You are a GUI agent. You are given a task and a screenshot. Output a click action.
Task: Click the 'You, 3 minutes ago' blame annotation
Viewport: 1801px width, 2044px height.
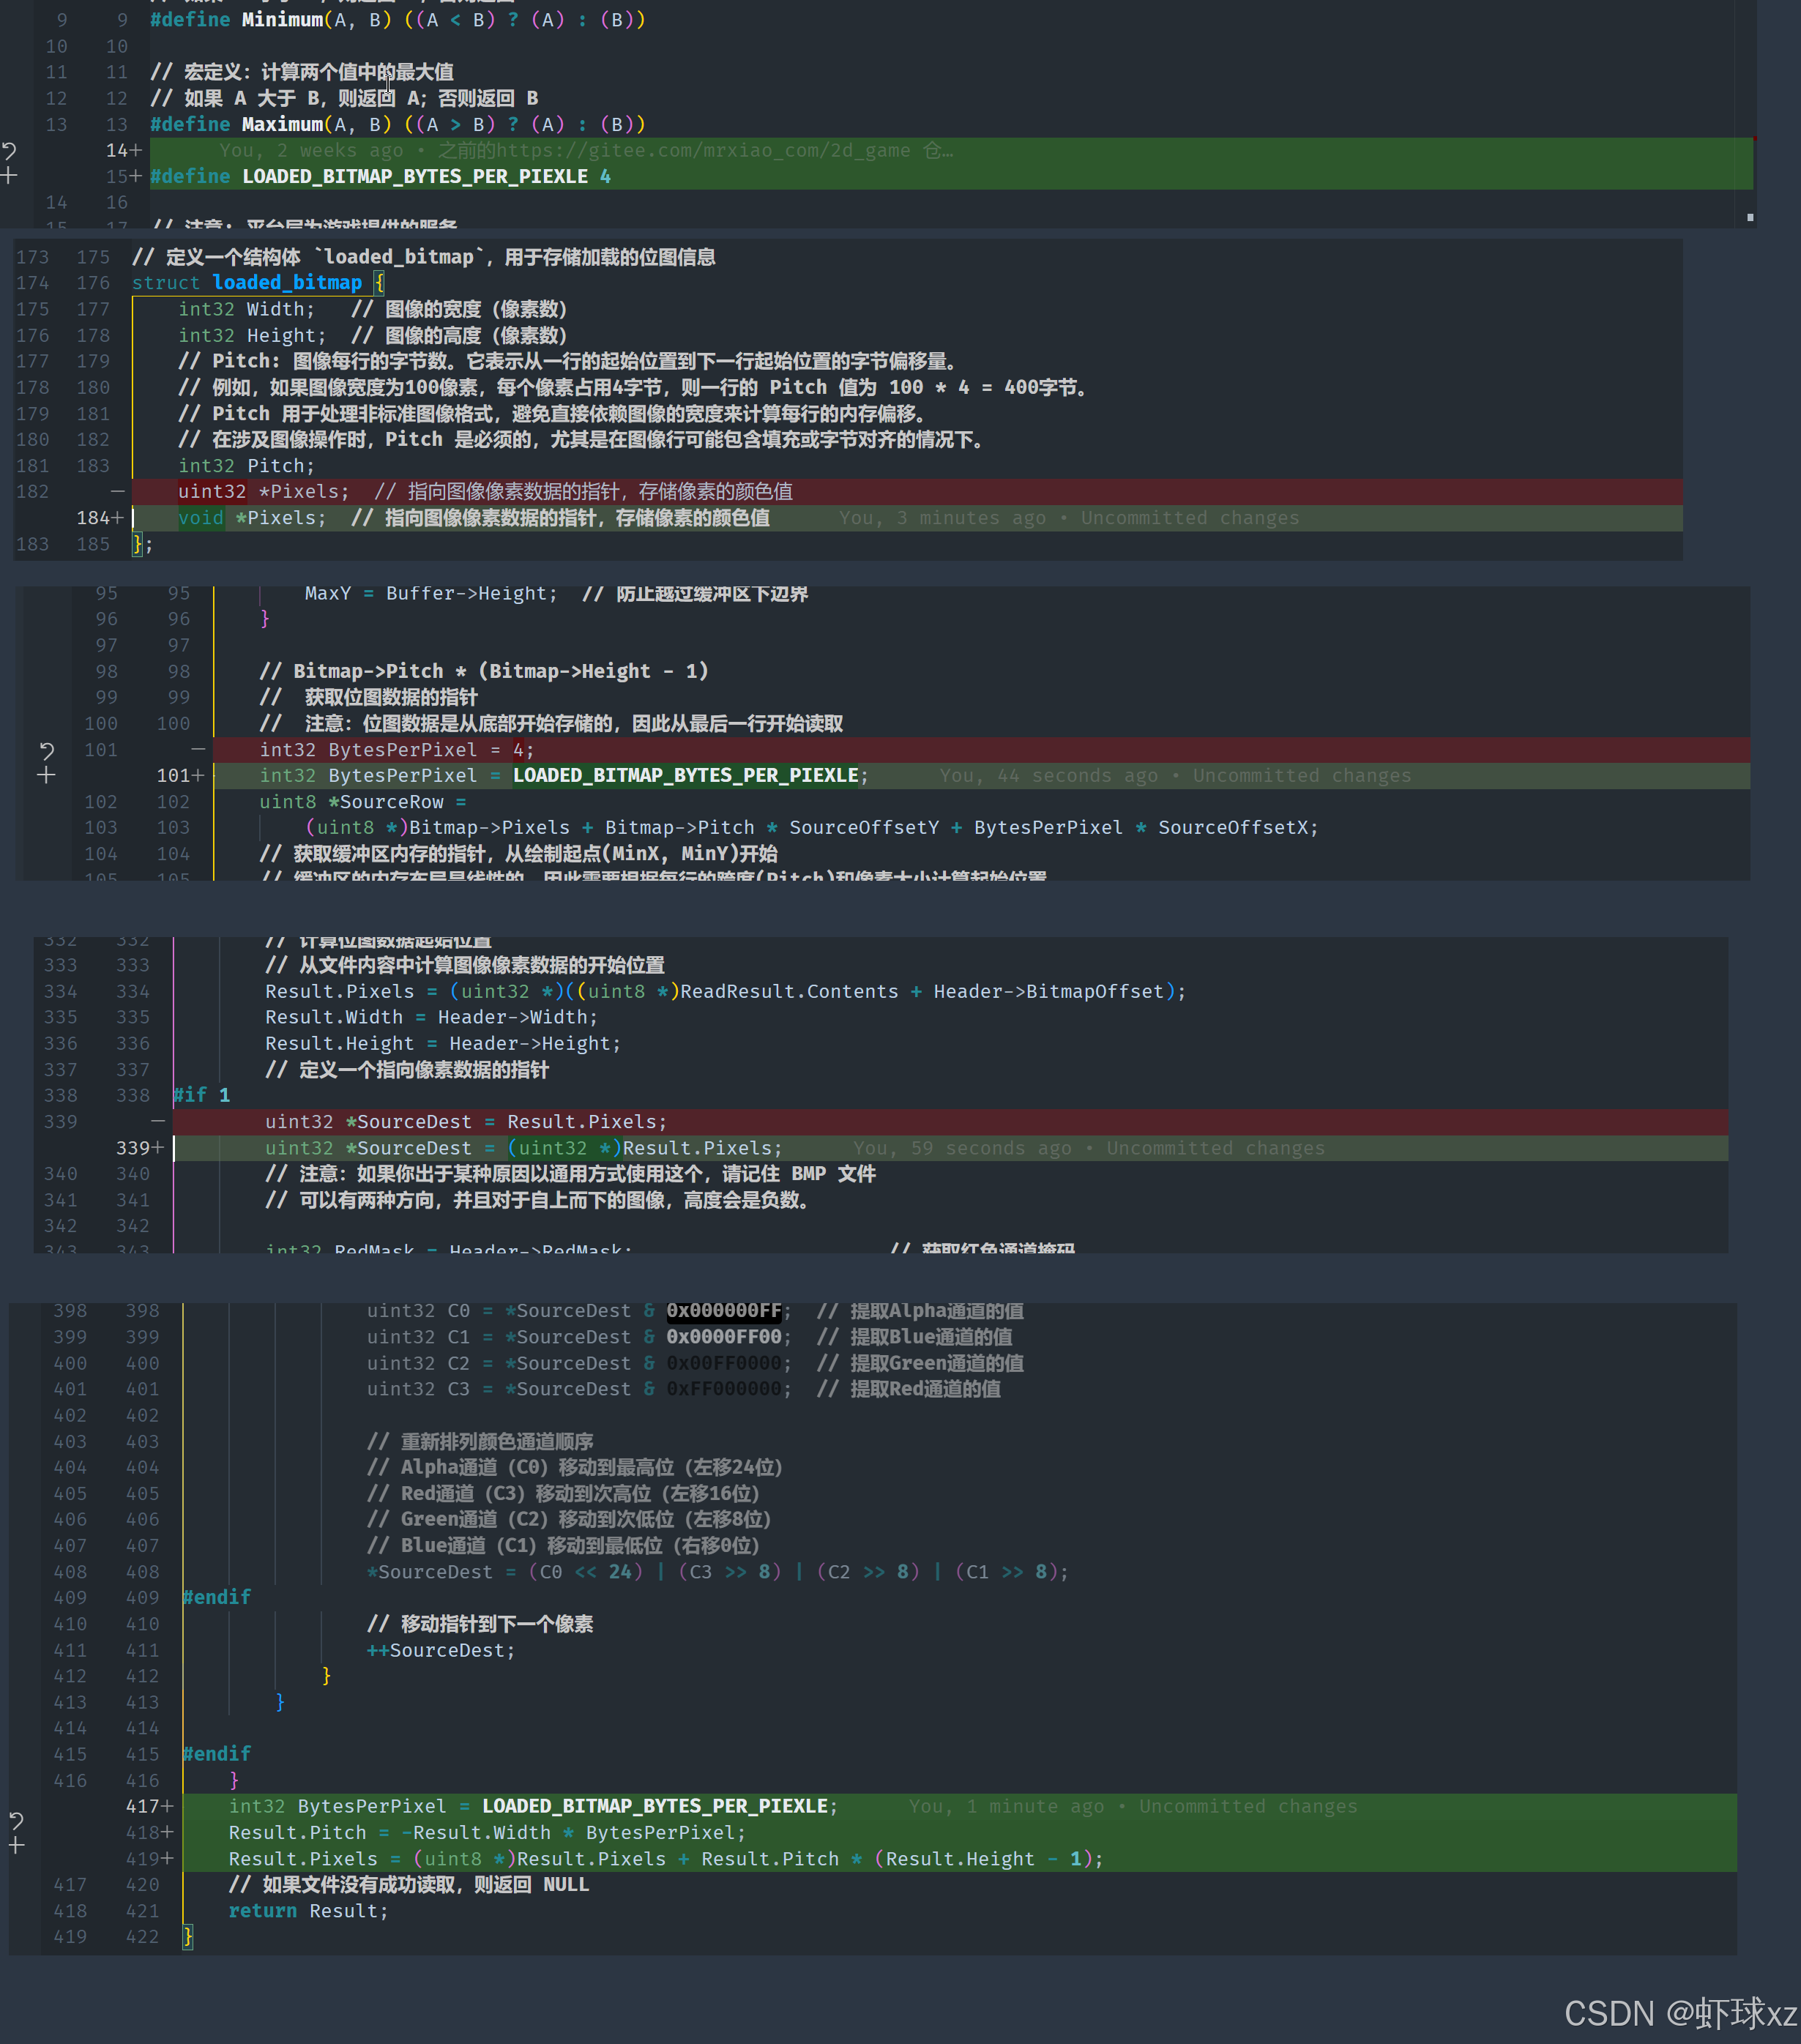click(1069, 518)
